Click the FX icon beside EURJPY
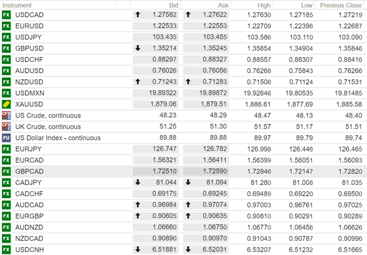The height and width of the screenshot is (255, 367). 6,149
